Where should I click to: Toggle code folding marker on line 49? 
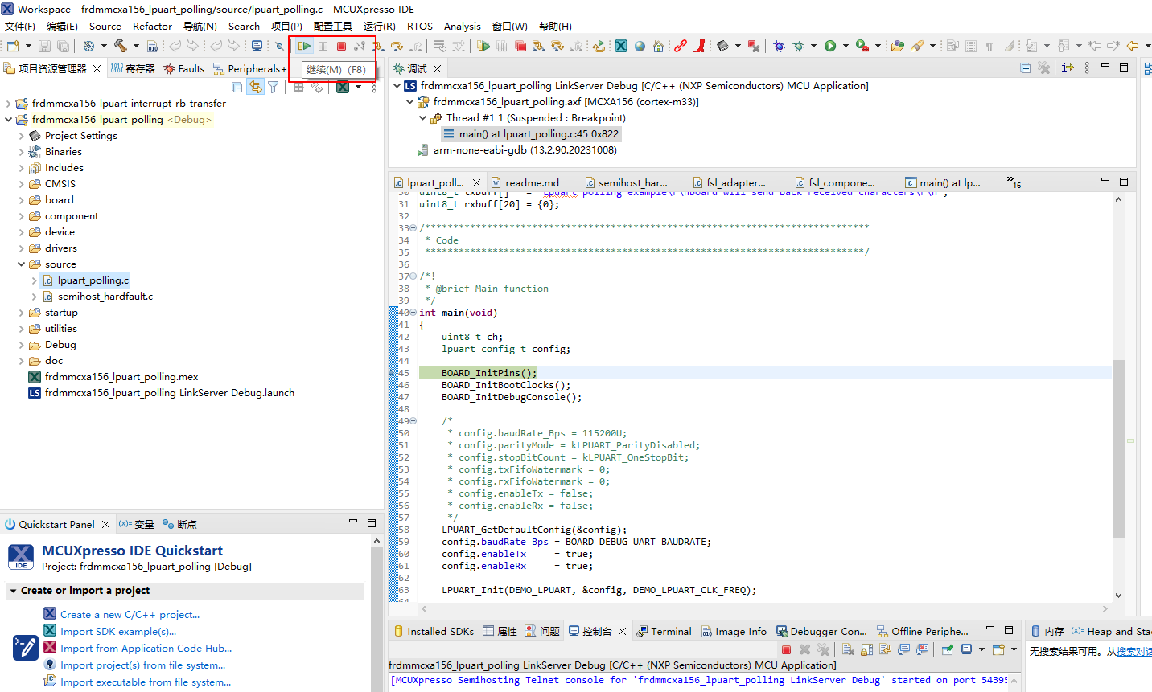413,421
